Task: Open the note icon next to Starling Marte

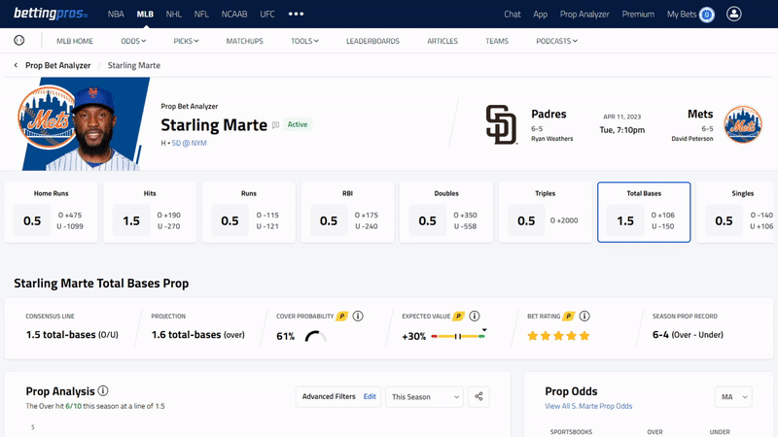Action: [276, 125]
